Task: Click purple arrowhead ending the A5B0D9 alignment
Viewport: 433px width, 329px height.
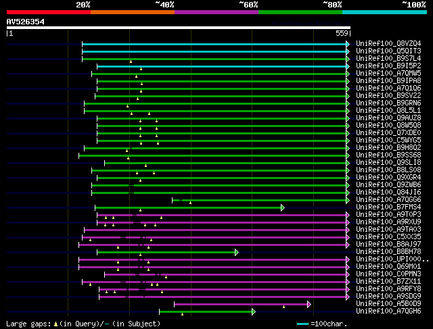Action: point(309,305)
